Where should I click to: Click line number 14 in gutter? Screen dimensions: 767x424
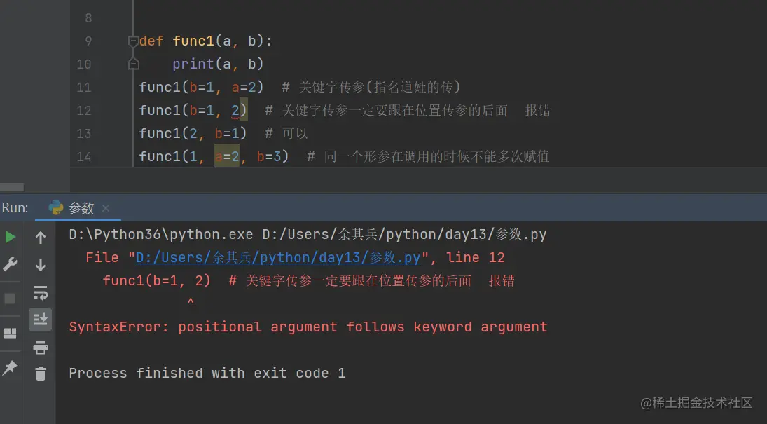[84, 157]
